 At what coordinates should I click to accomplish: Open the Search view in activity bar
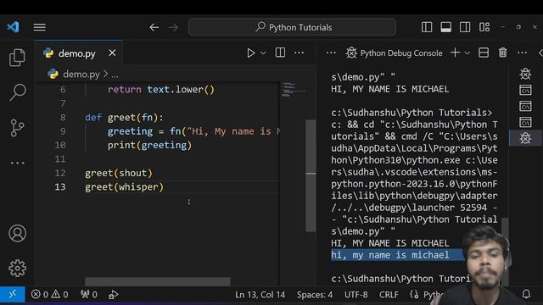click(17, 92)
